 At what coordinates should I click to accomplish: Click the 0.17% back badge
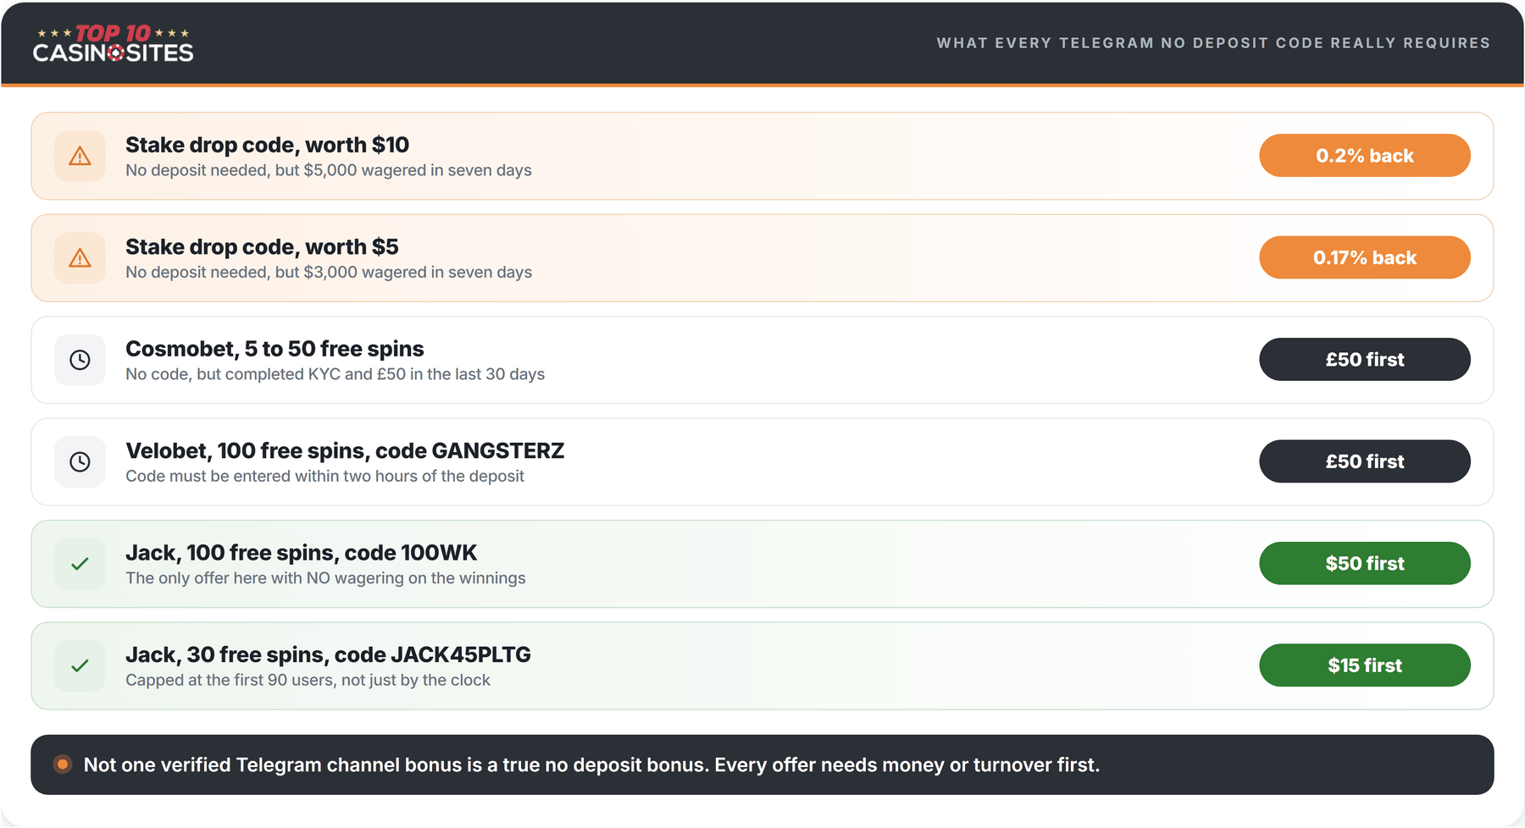[x=1364, y=257]
